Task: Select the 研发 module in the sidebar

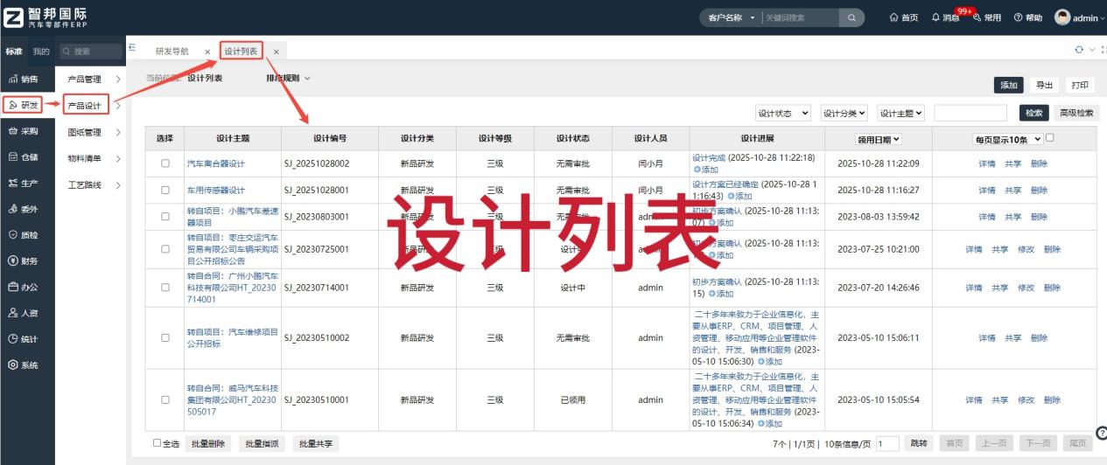Action: pyautogui.click(x=24, y=105)
